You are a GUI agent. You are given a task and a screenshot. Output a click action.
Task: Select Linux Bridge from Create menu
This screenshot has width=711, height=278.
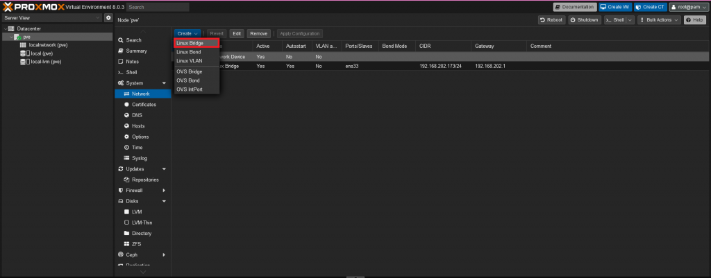point(196,43)
